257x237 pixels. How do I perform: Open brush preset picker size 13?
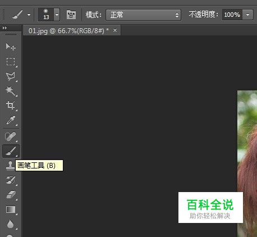[x=57, y=15]
